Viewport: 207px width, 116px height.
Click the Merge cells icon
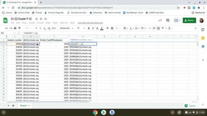pos(117,28)
